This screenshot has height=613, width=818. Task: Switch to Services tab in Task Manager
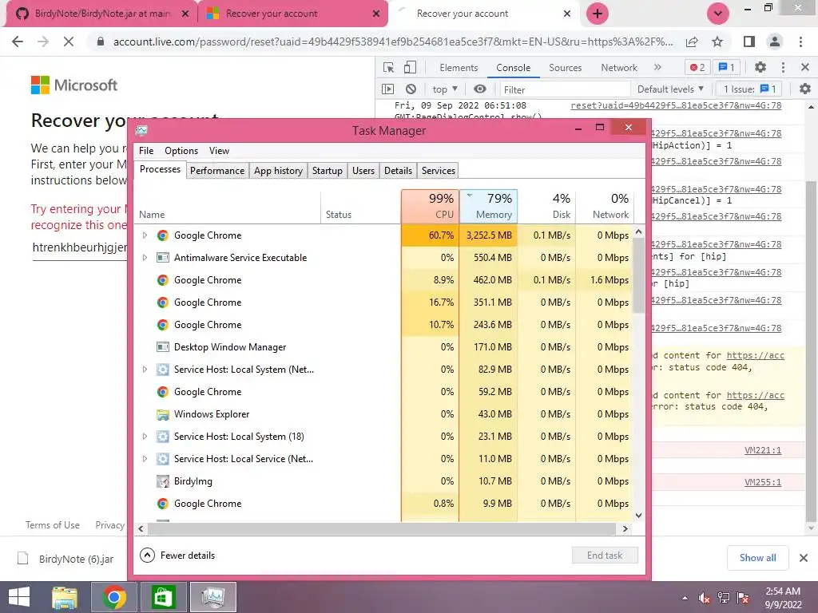point(439,171)
